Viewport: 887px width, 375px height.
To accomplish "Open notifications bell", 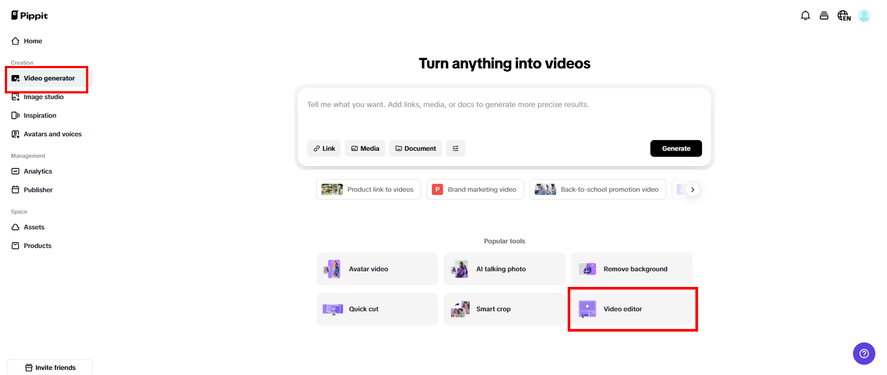I will pos(805,15).
